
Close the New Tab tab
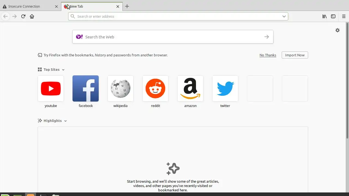[118, 6]
